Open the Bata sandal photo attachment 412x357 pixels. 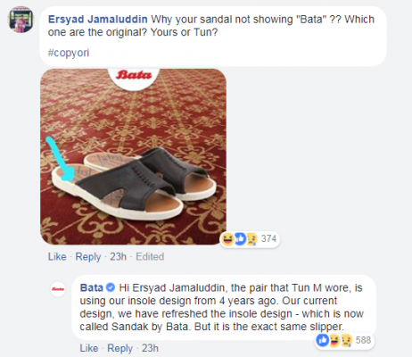133,157
